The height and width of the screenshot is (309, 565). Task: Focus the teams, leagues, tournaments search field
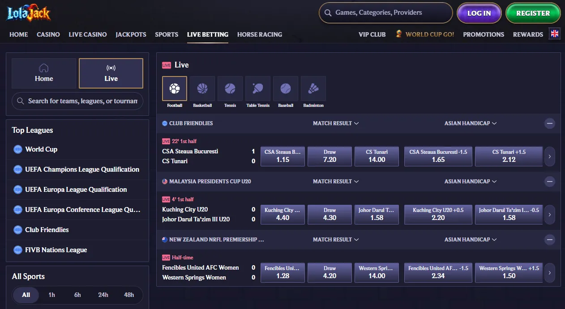point(77,101)
